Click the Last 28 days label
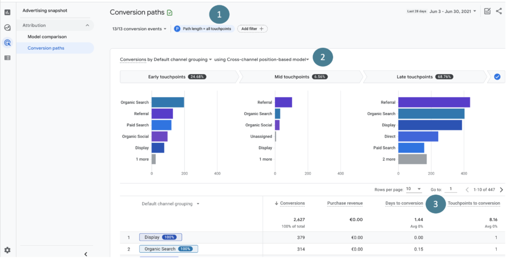This screenshot has width=506, height=258. [417, 11]
